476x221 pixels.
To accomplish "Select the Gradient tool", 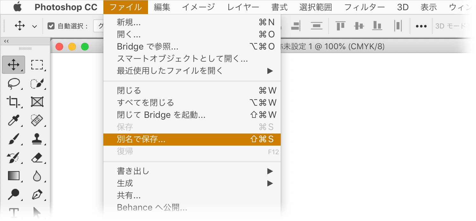I will coord(13,176).
